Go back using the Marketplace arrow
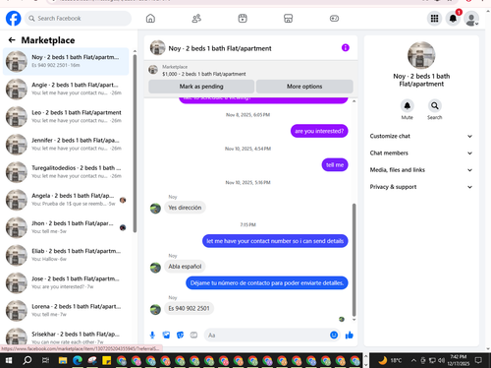This screenshot has height=368, width=491. pyautogui.click(x=12, y=40)
